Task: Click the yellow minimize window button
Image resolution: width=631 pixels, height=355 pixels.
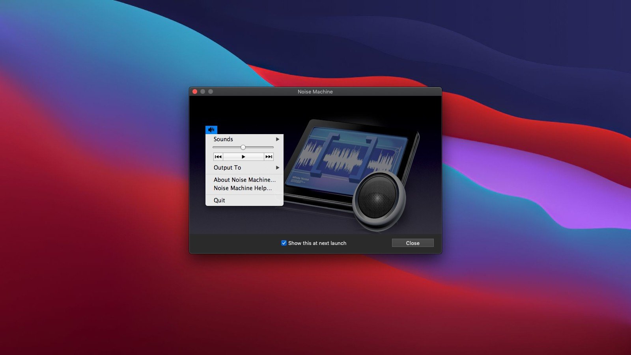Action: tap(203, 92)
